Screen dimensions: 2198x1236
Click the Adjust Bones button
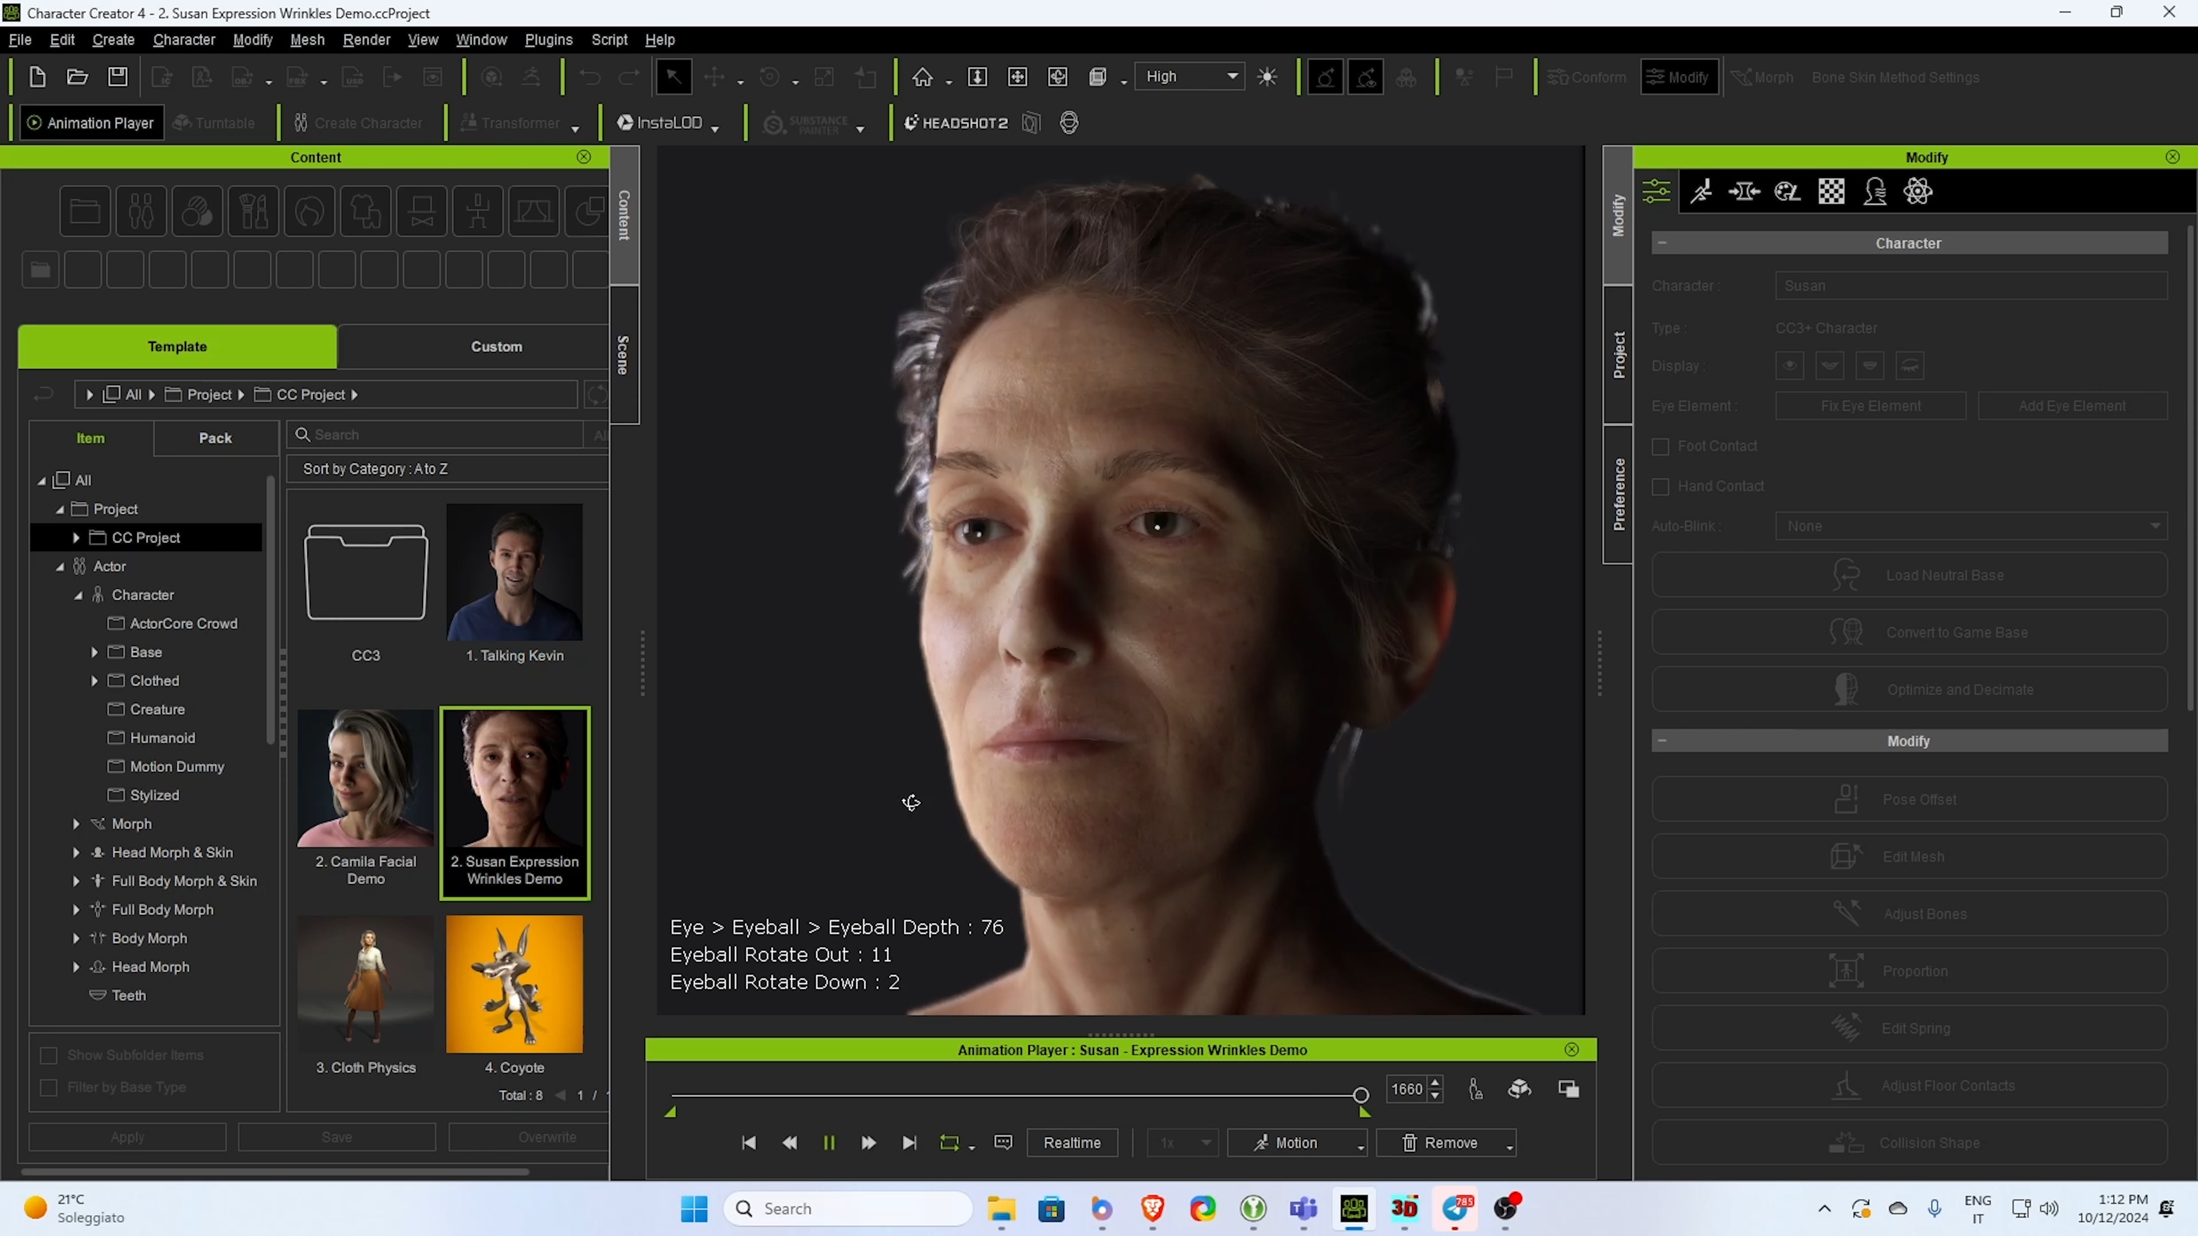tap(1909, 914)
